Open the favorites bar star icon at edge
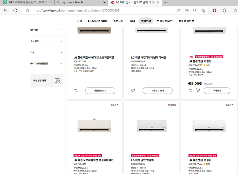 pyautogui.click(x=235, y=11)
